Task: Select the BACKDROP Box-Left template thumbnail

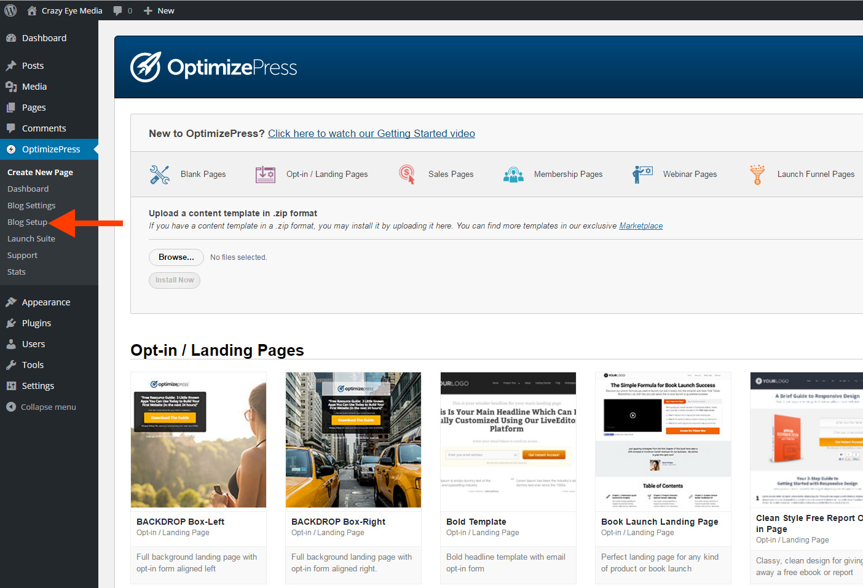Action: coord(199,440)
